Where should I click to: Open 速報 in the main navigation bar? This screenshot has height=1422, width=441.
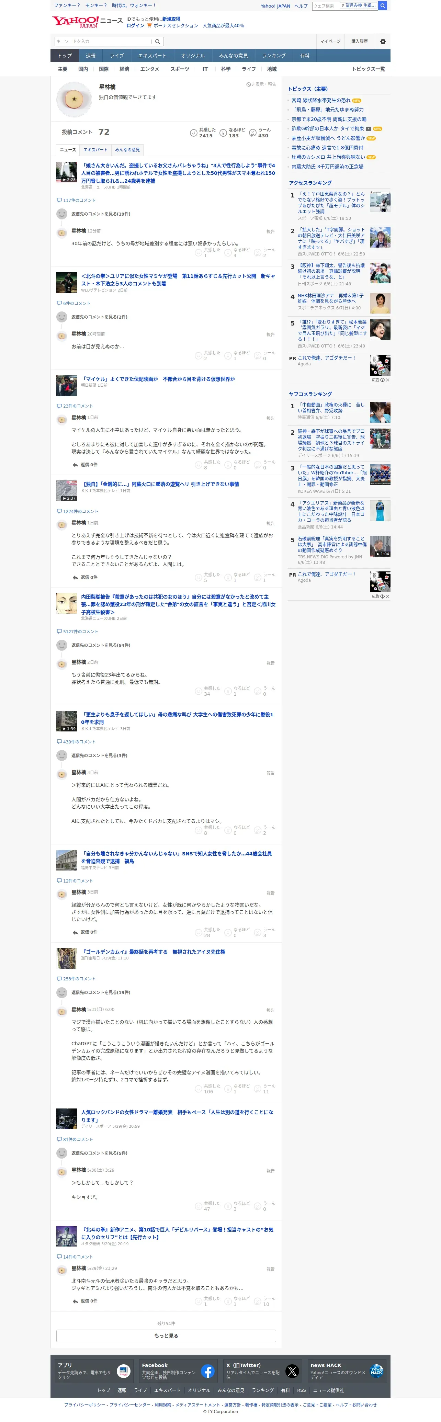point(91,56)
